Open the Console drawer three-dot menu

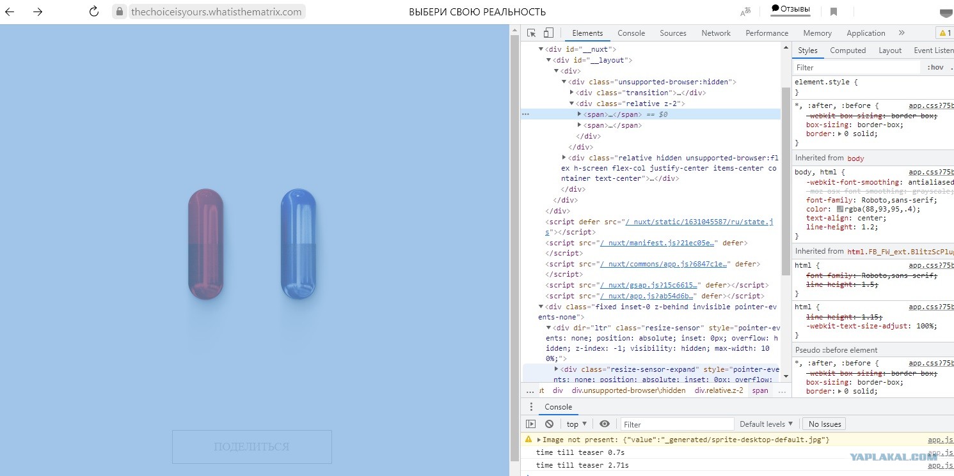[530, 407]
